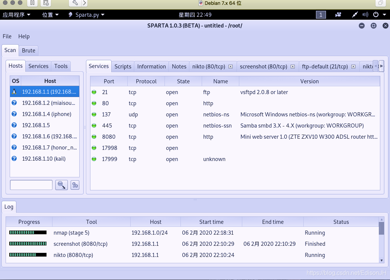Click progress bar for screenshot (8080/tcp)
This screenshot has height=280, width=390.
28,244
